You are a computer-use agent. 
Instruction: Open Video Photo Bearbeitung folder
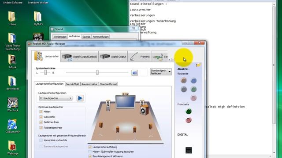point(12,42)
